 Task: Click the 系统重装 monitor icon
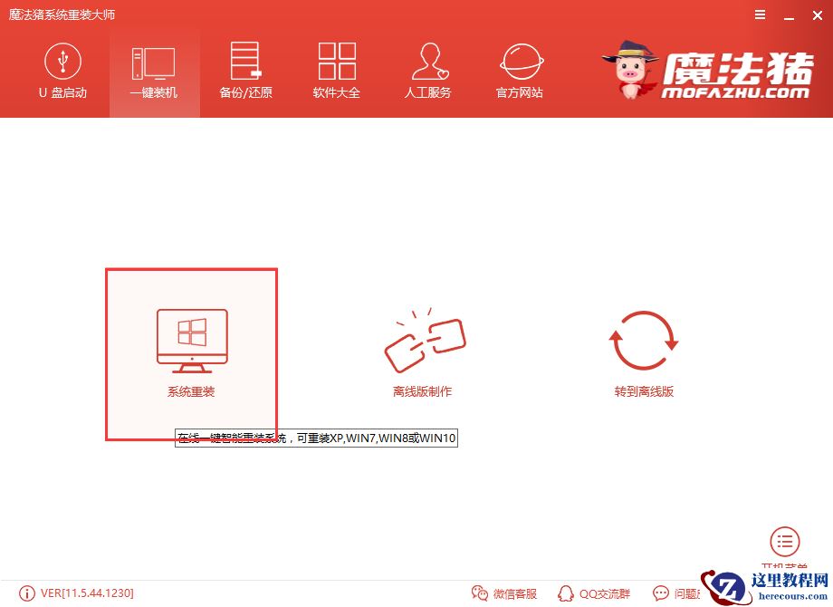190,340
